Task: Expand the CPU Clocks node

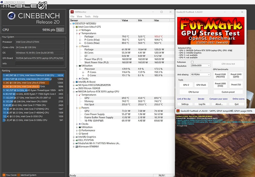Action: (x=77, y=79)
